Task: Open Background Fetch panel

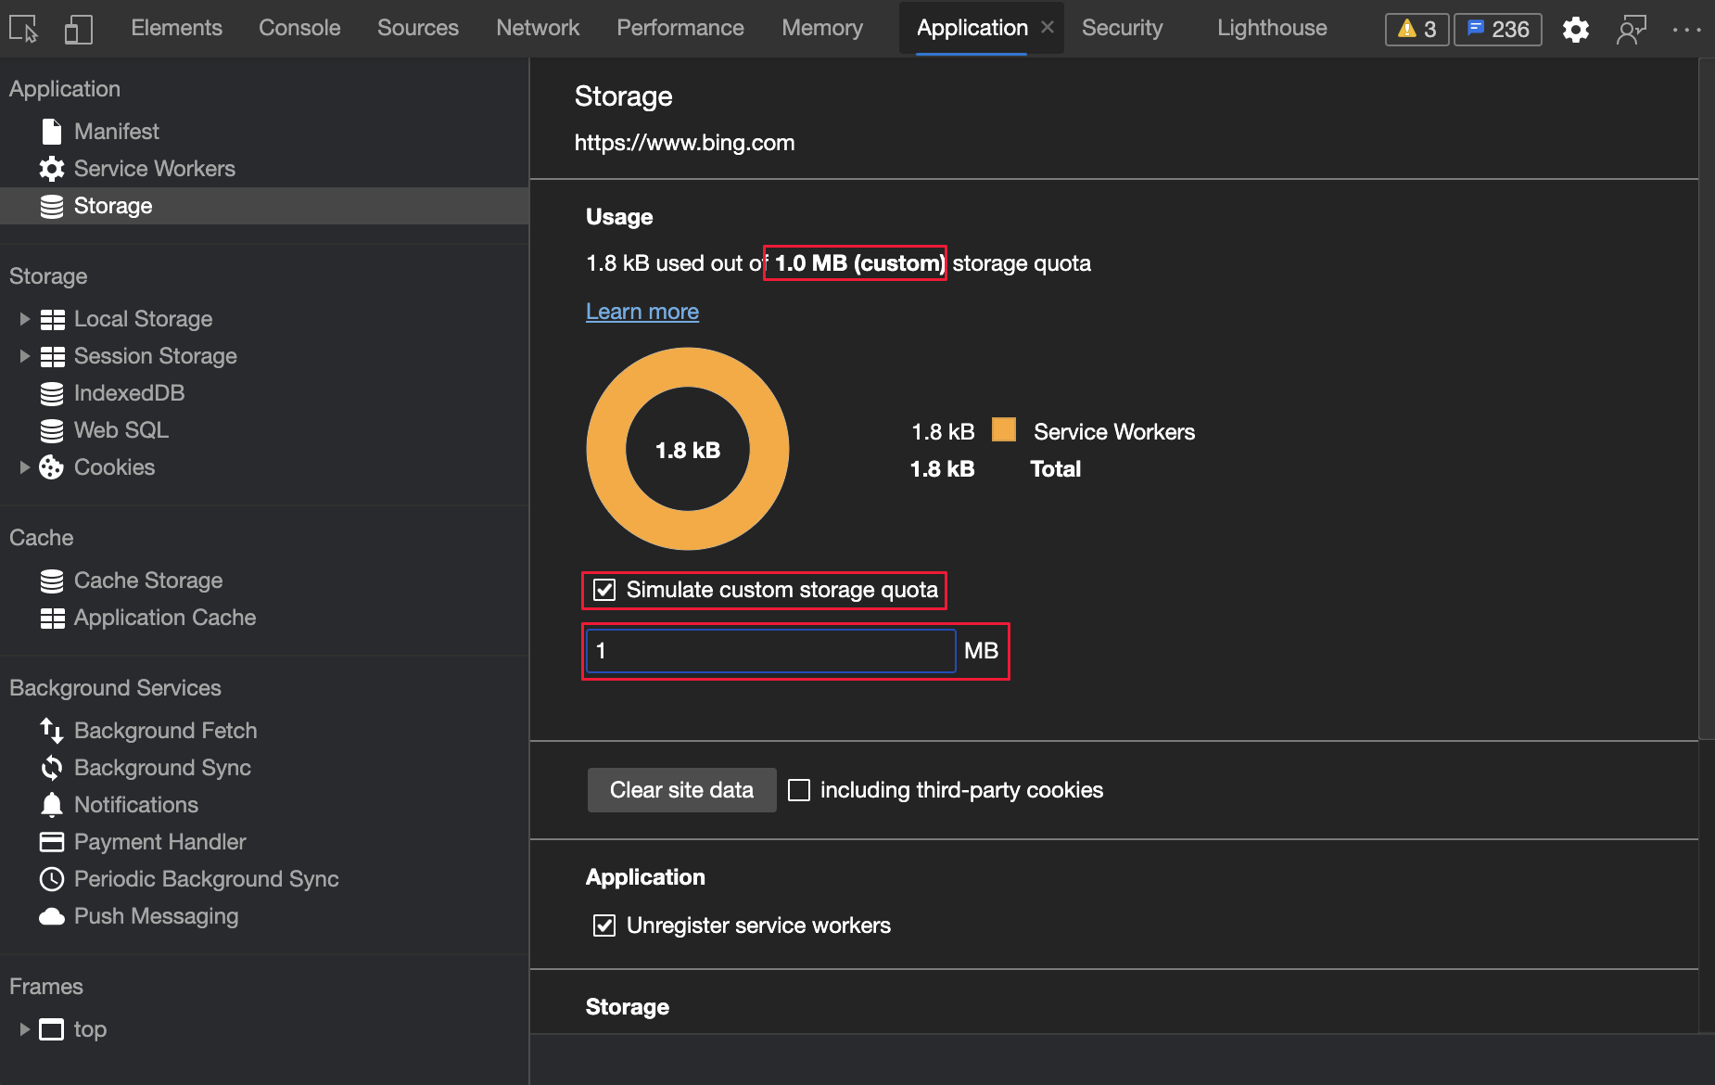Action: coord(165,730)
